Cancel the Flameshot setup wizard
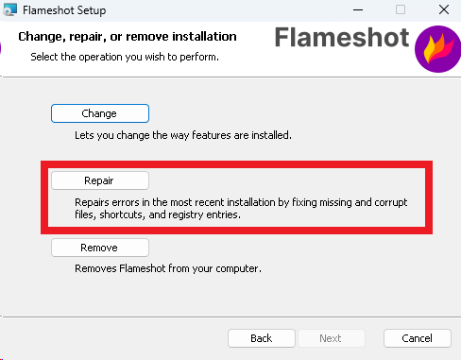This screenshot has width=461, height=360. 418,338
